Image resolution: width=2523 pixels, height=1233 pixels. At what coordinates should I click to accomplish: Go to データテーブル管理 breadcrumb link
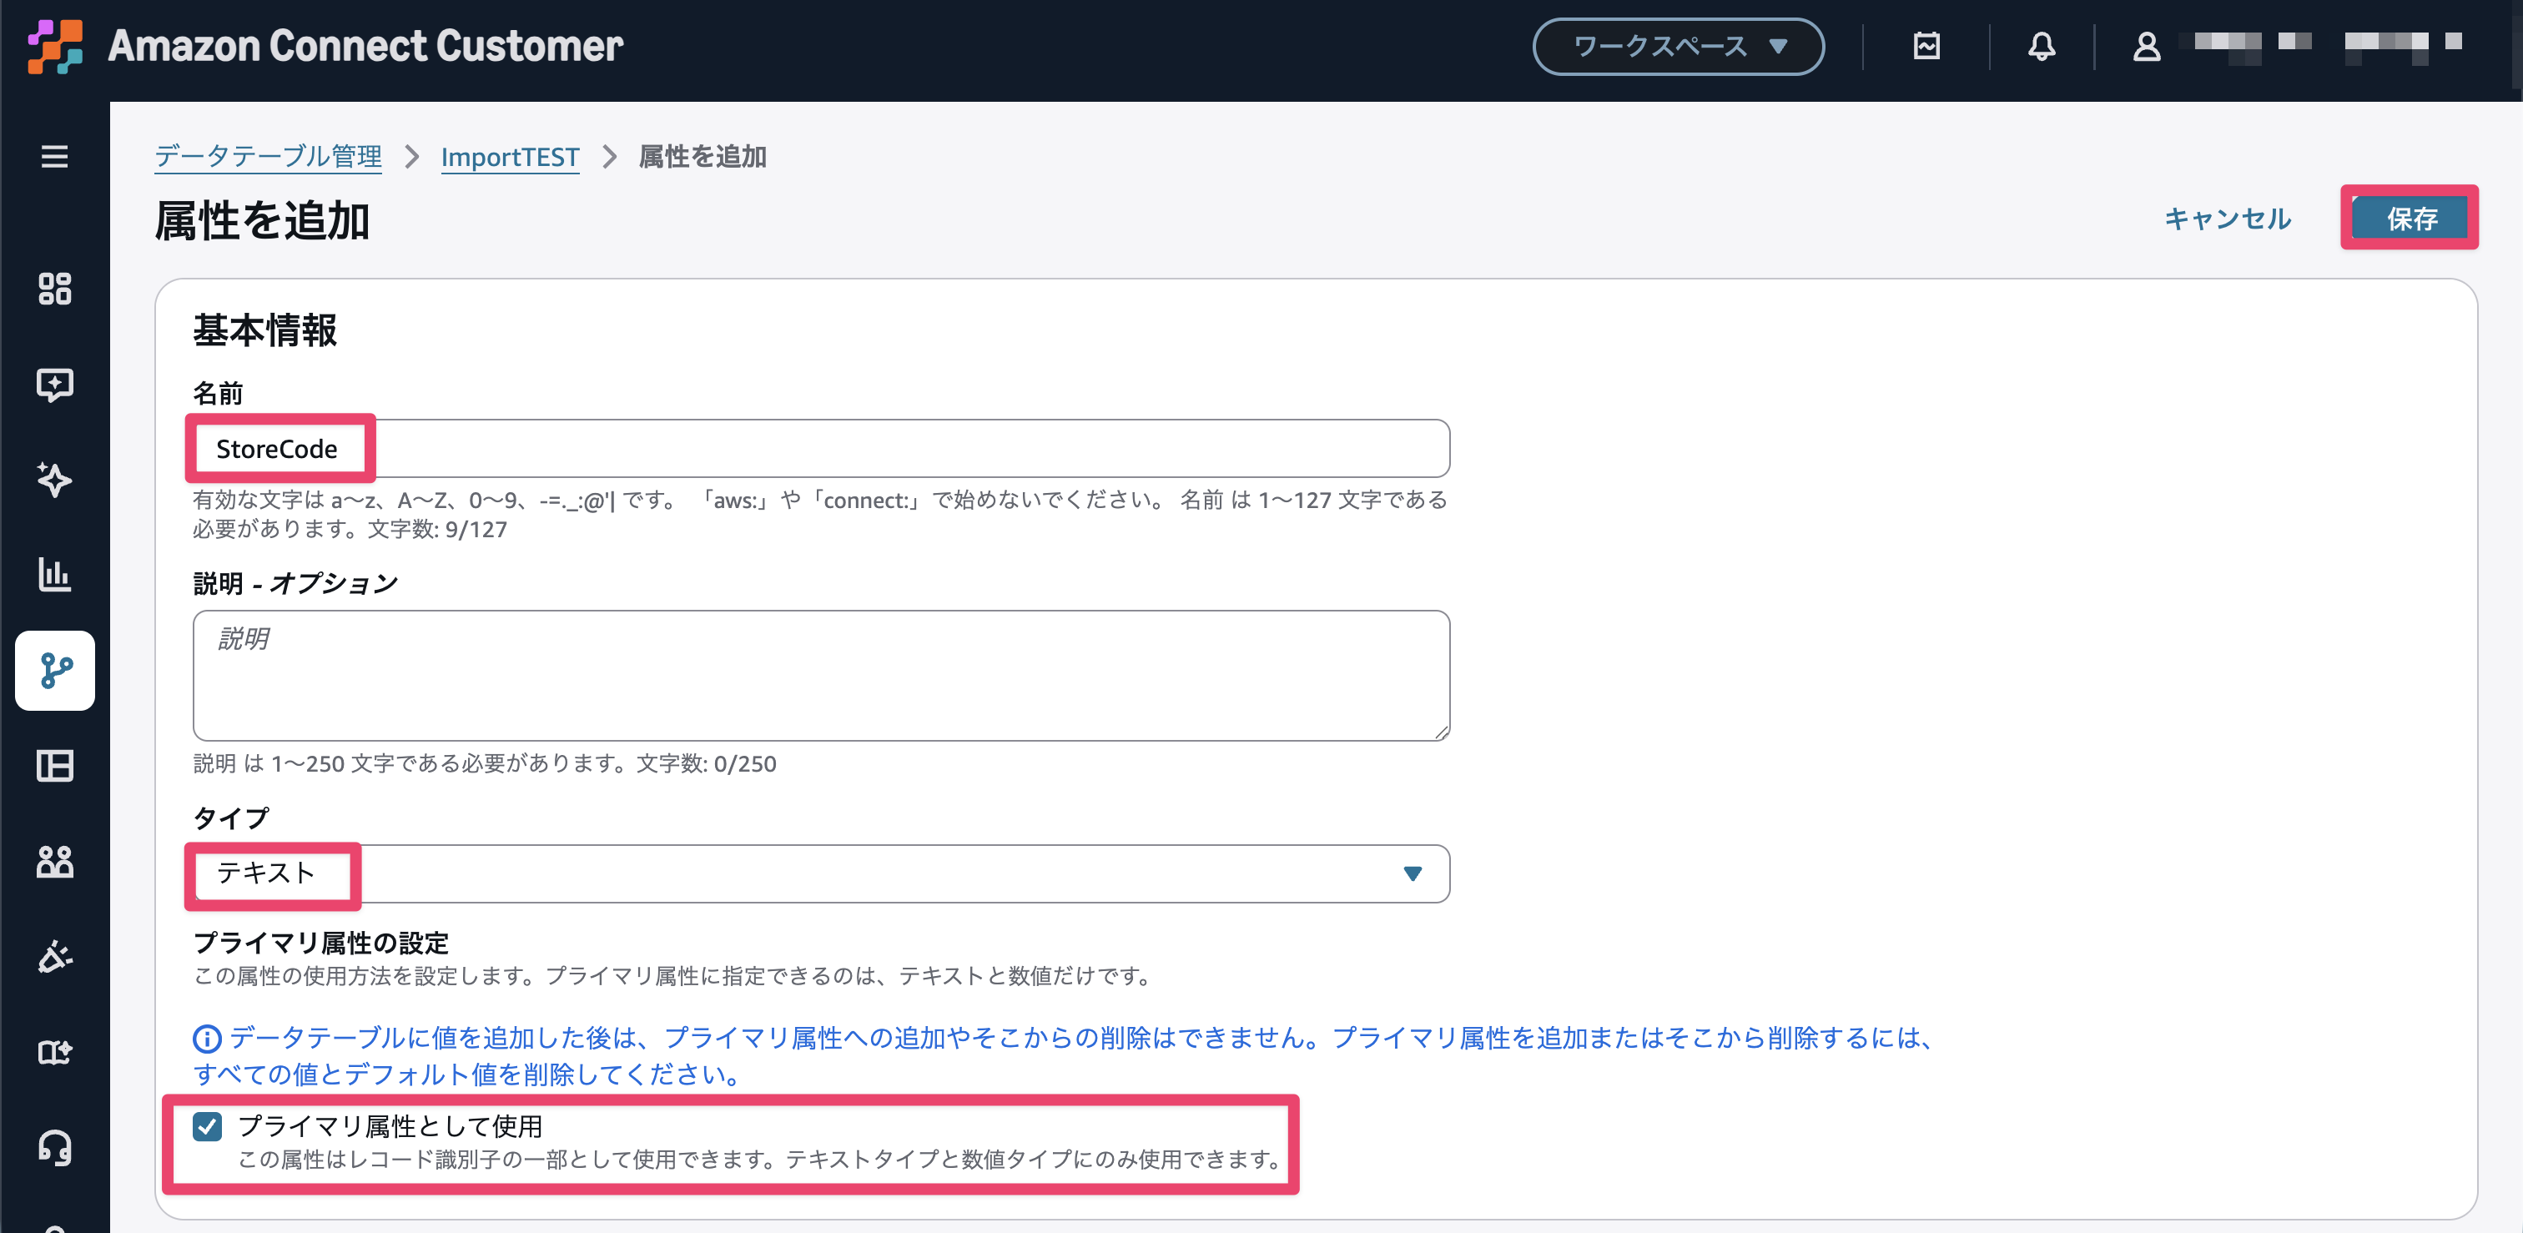(269, 157)
